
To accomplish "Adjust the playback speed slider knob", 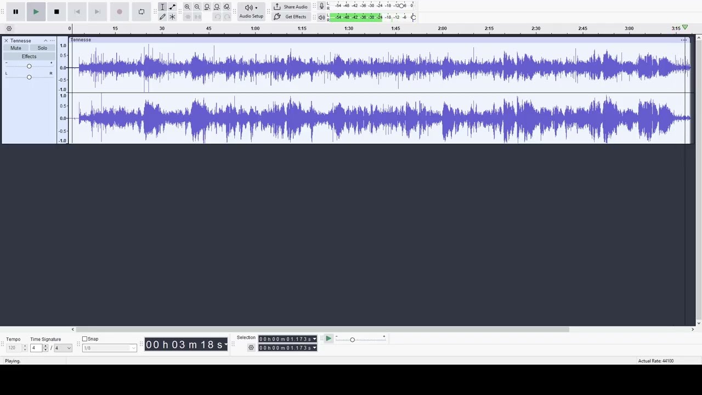I will coord(352,340).
